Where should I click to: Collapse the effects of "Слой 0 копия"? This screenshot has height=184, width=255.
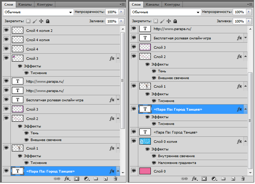click(245, 142)
